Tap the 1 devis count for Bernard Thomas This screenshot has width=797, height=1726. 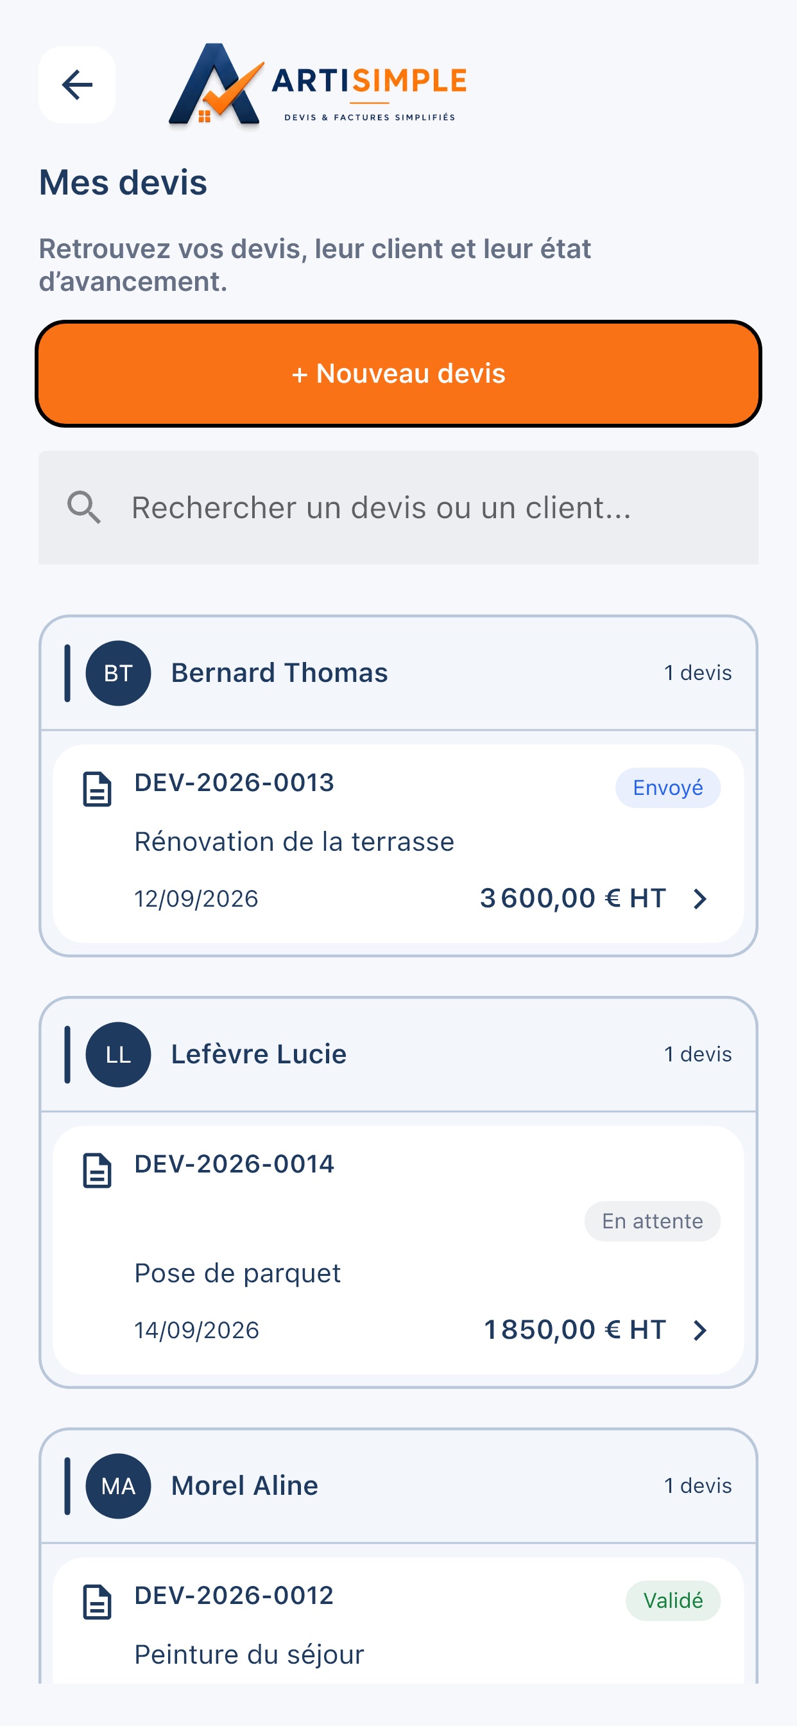(x=698, y=673)
